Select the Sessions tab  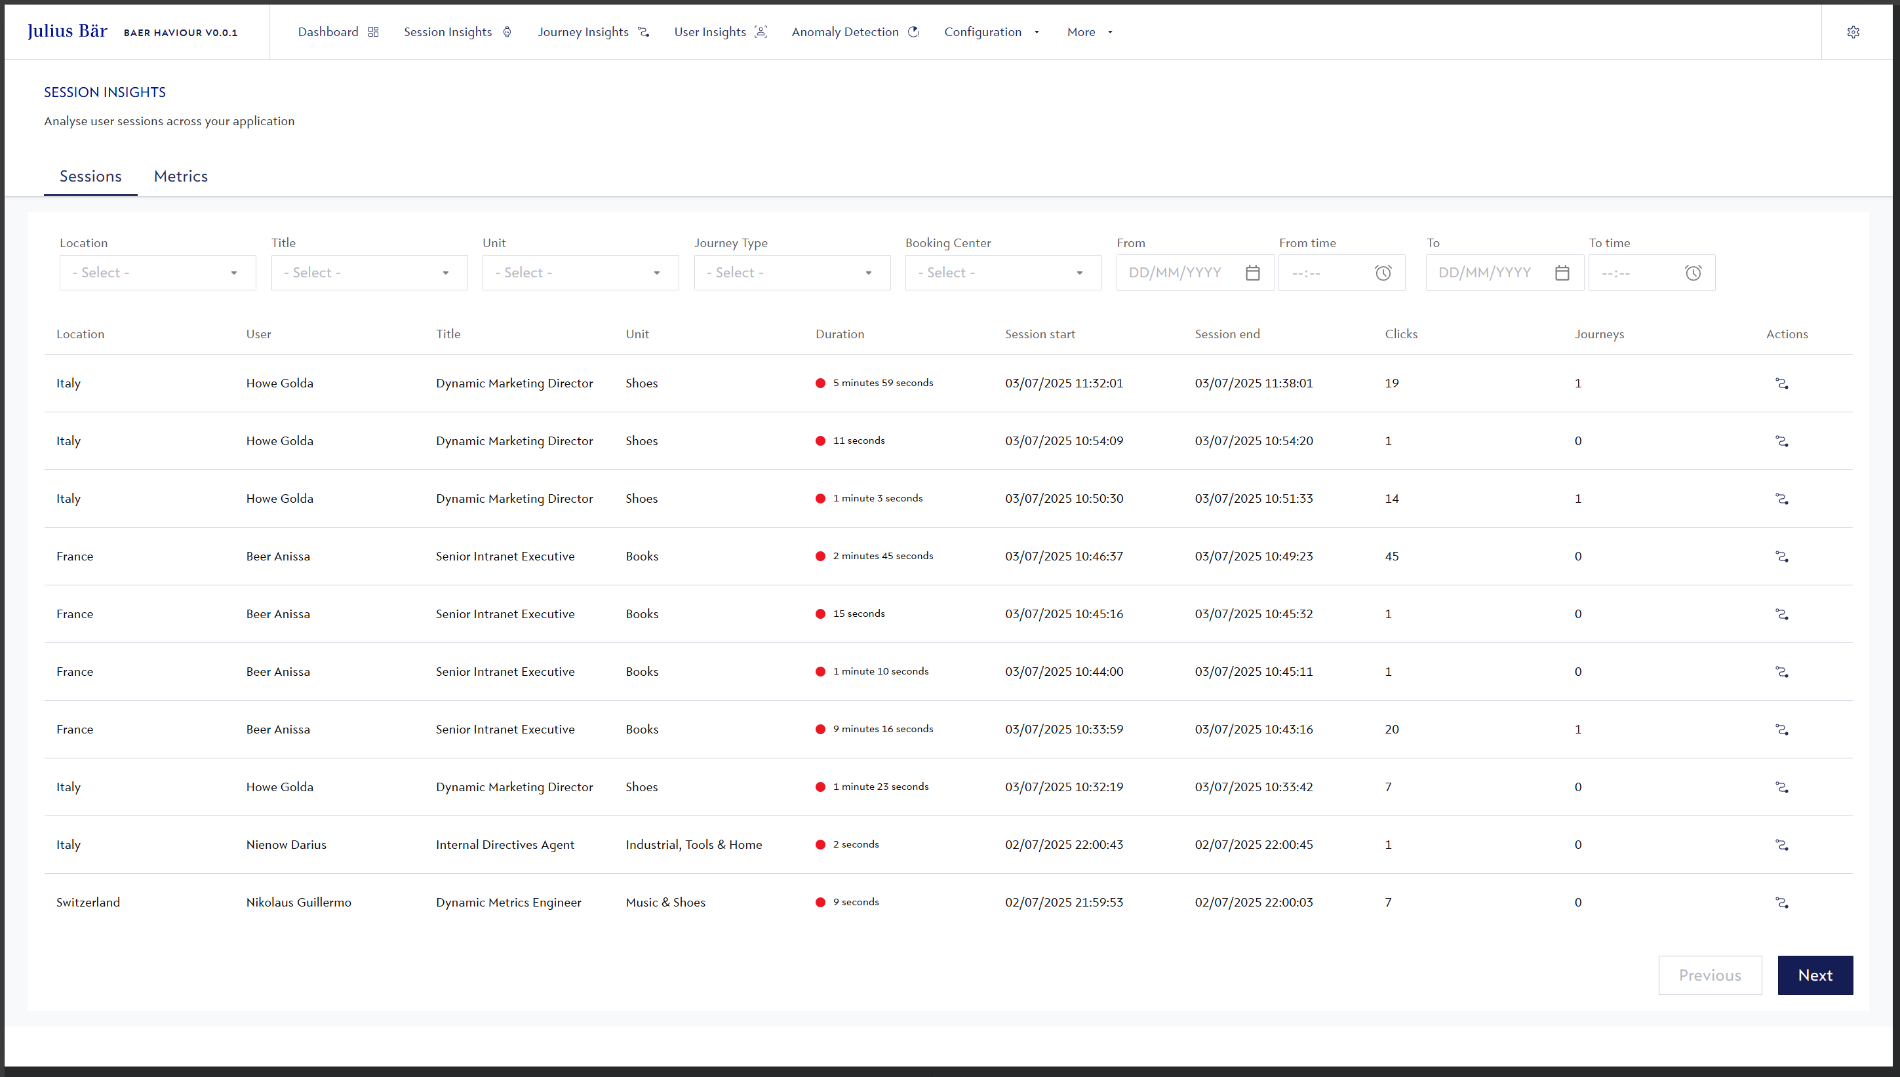[90, 176]
